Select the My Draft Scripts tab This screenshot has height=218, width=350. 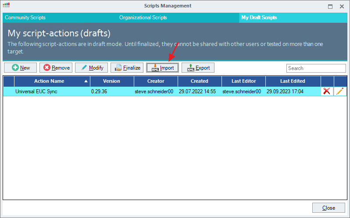(x=259, y=18)
